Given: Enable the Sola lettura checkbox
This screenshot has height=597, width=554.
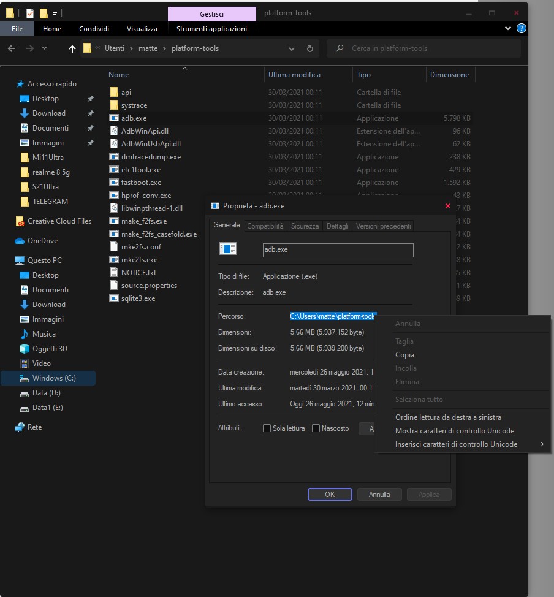Looking at the screenshot, I should (x=267, y=428).
